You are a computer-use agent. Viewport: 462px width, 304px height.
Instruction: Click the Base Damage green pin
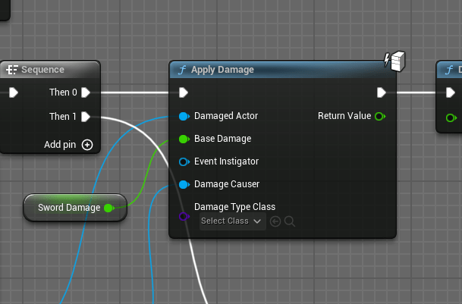pos(184,139)
